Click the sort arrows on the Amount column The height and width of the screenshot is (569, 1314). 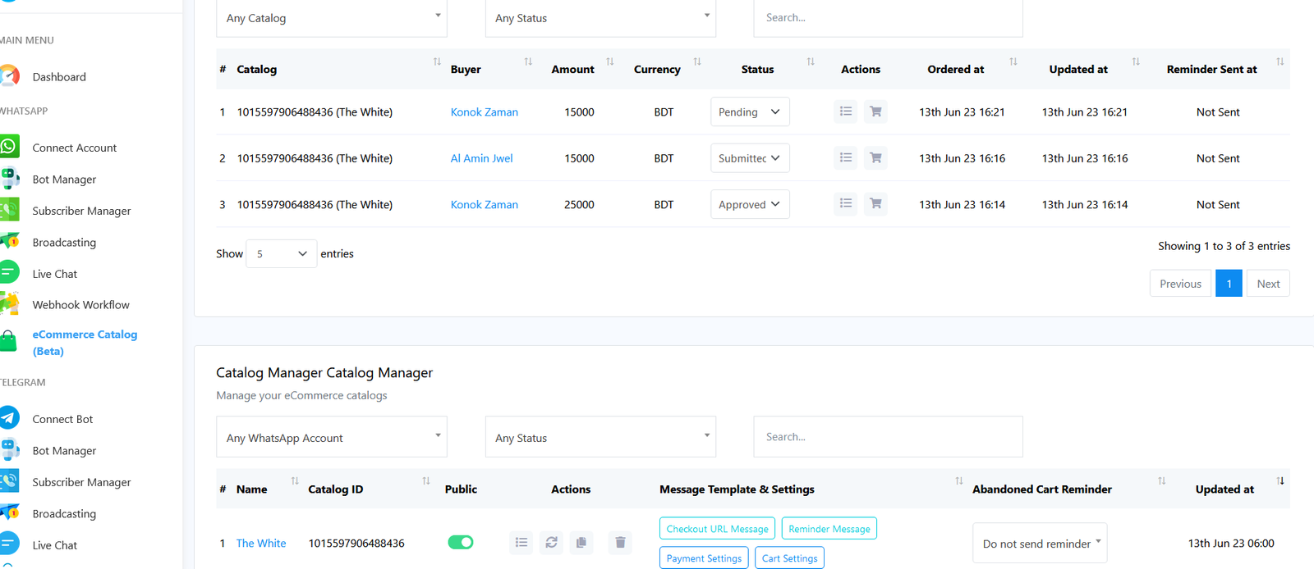609,62
